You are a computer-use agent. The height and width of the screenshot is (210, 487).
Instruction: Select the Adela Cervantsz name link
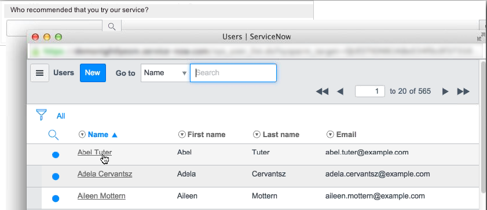pos(105,174)
